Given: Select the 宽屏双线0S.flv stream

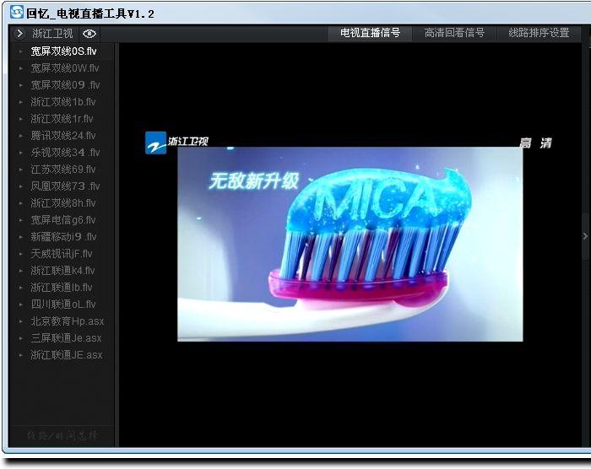Looking at the screenshot, I should pyautogui.click(x=63, y=51).
